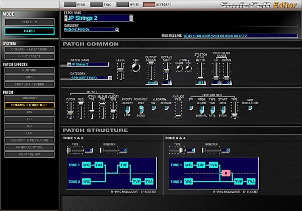Click Tone 2 WG block, Tone 3&4 diagram

point(188,181)
